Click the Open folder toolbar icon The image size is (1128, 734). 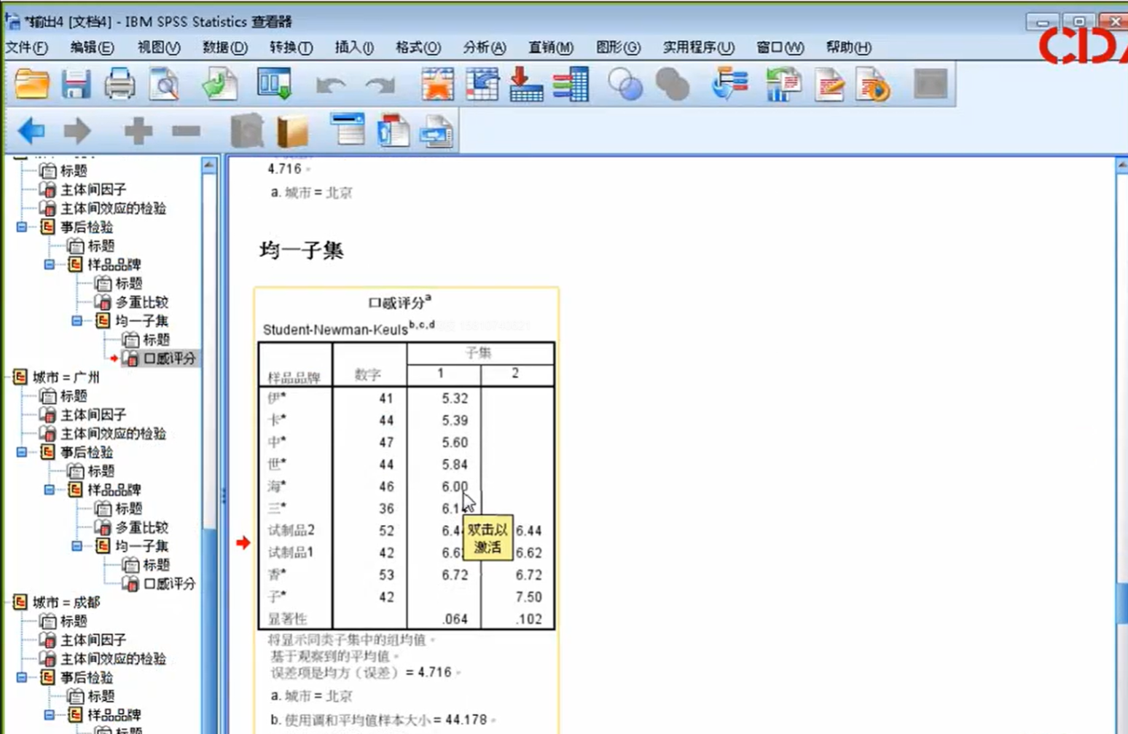point(32,84)
